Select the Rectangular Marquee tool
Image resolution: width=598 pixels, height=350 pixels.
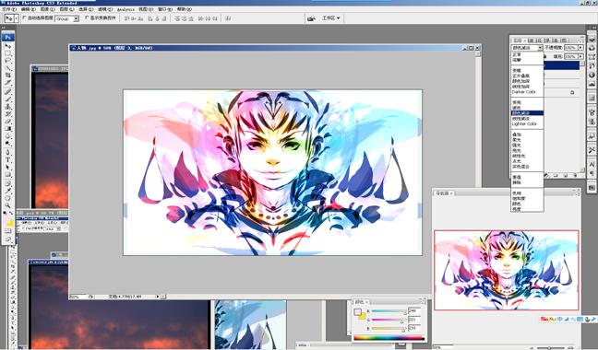[x=7, y=53]
